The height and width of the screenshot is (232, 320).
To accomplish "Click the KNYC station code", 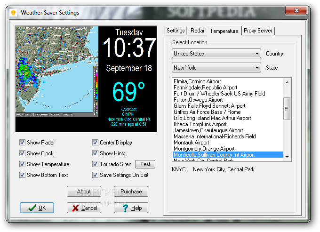I will [x=178, y=169].
